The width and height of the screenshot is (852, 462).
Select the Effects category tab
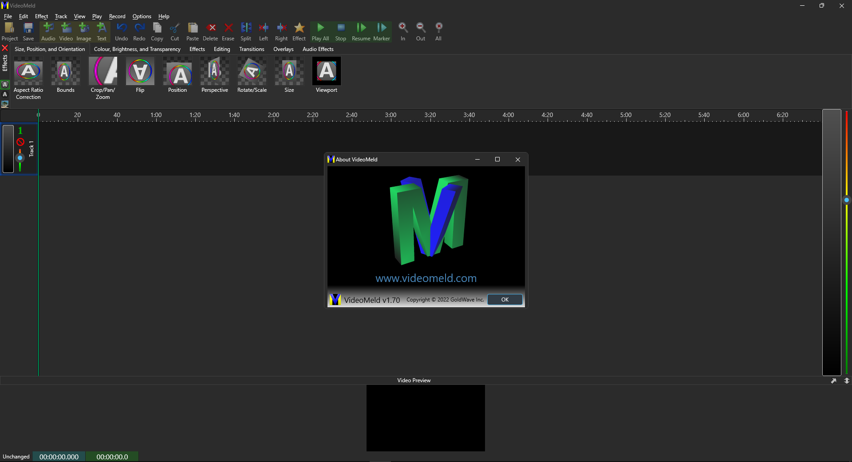(x=197, y=49)
